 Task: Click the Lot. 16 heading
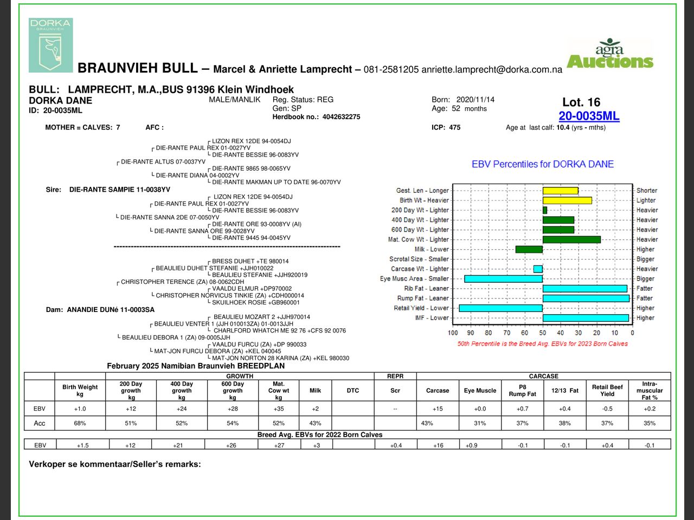coord(581,102)
